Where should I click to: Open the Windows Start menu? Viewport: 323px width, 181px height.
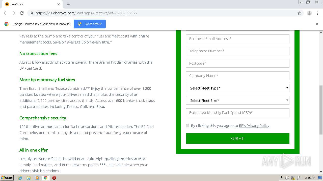tap(7, 178)
